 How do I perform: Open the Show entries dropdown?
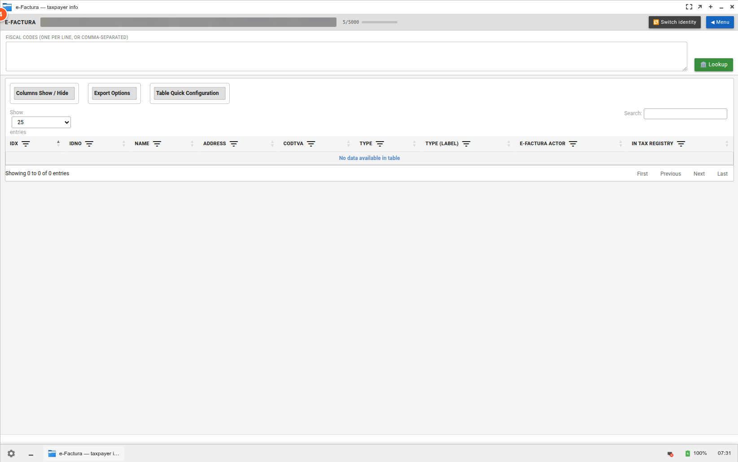(41, 122)
